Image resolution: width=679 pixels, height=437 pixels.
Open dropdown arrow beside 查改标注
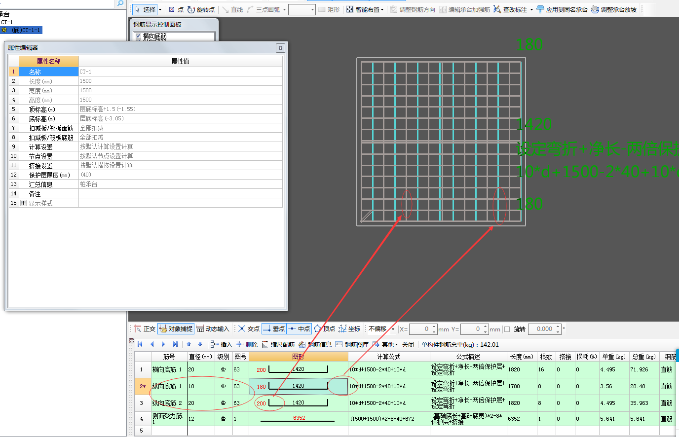pyautogui.click(x=531, y=9)
